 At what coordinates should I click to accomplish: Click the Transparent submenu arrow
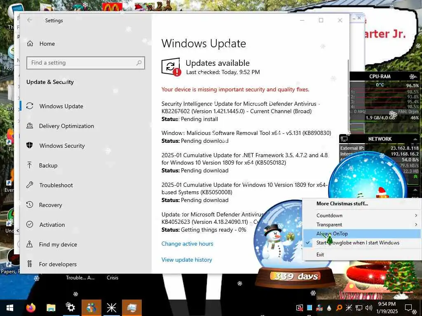[416, 225]
